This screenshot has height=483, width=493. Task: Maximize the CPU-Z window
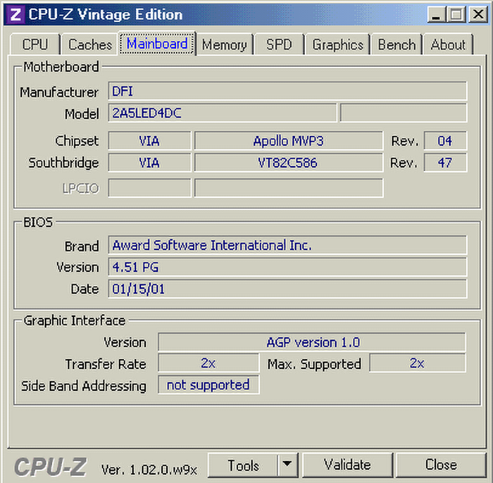pyautogui.click(x=456, y=15)
